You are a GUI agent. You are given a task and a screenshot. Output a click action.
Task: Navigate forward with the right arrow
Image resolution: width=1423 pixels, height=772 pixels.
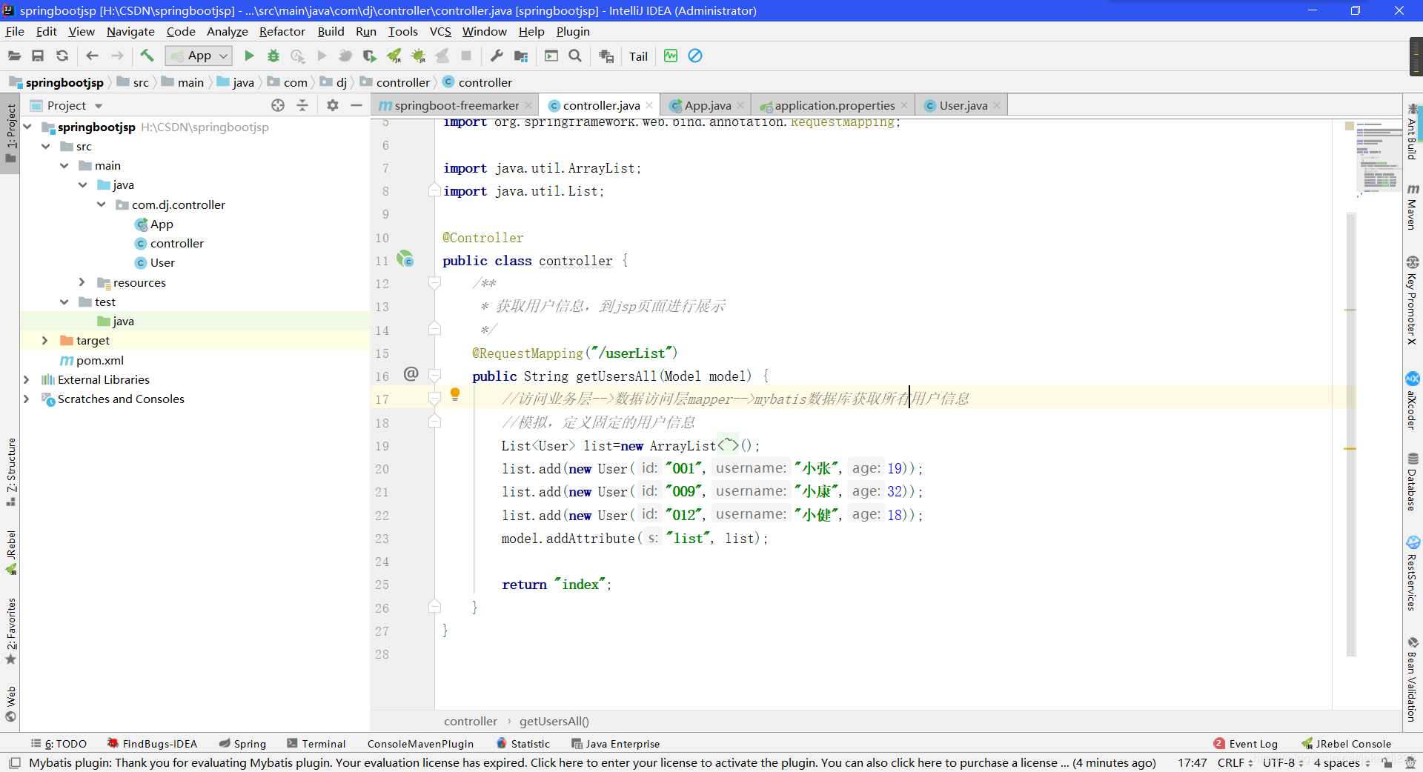coord(117,56)
